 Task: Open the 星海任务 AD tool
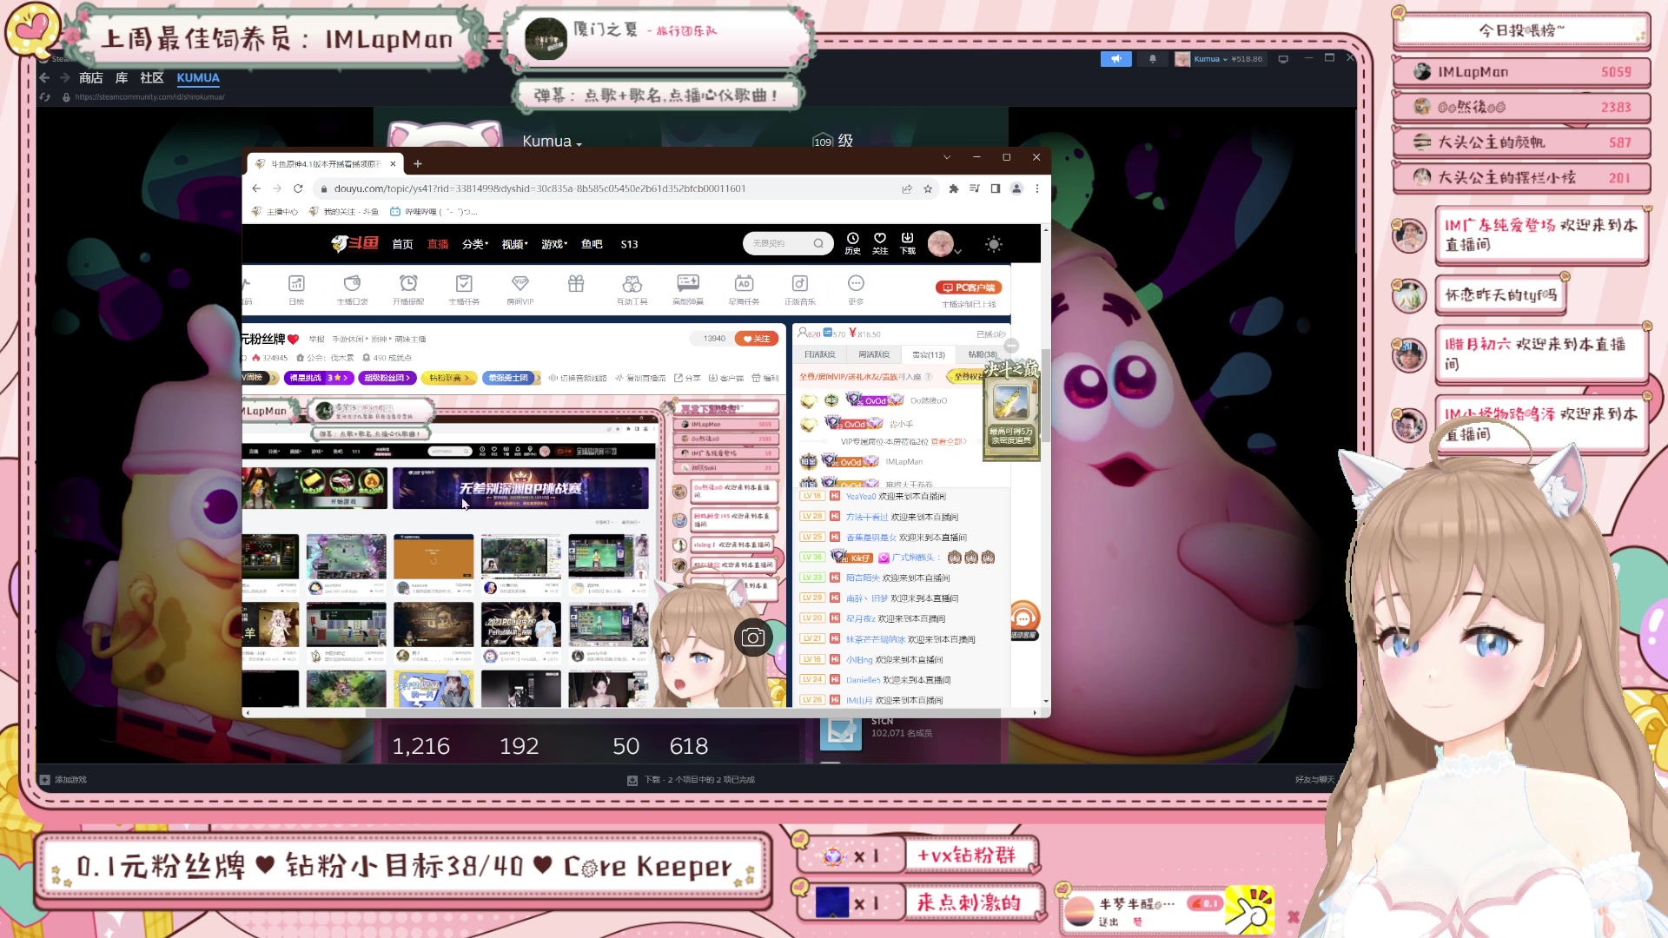coord(744,289)
